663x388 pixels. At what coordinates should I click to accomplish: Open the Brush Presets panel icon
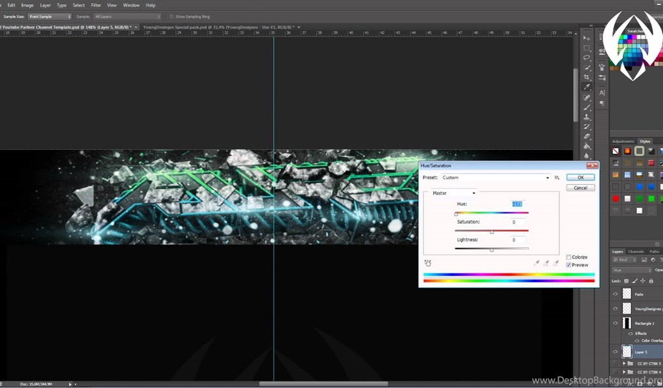pos(602,67)
